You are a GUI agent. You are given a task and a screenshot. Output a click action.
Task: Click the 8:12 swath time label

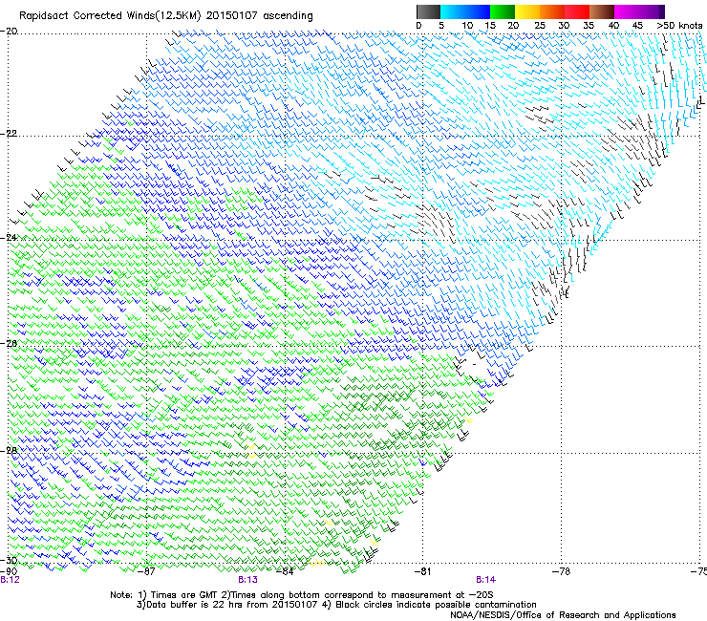[10, 580]
